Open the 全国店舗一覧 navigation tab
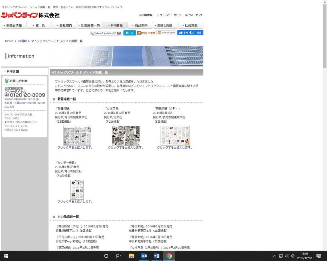Viewport: 327px width, 261px height. click(x=89, y=25)
